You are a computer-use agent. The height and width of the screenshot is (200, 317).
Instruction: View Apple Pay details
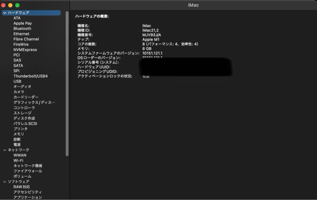(23, 23)
